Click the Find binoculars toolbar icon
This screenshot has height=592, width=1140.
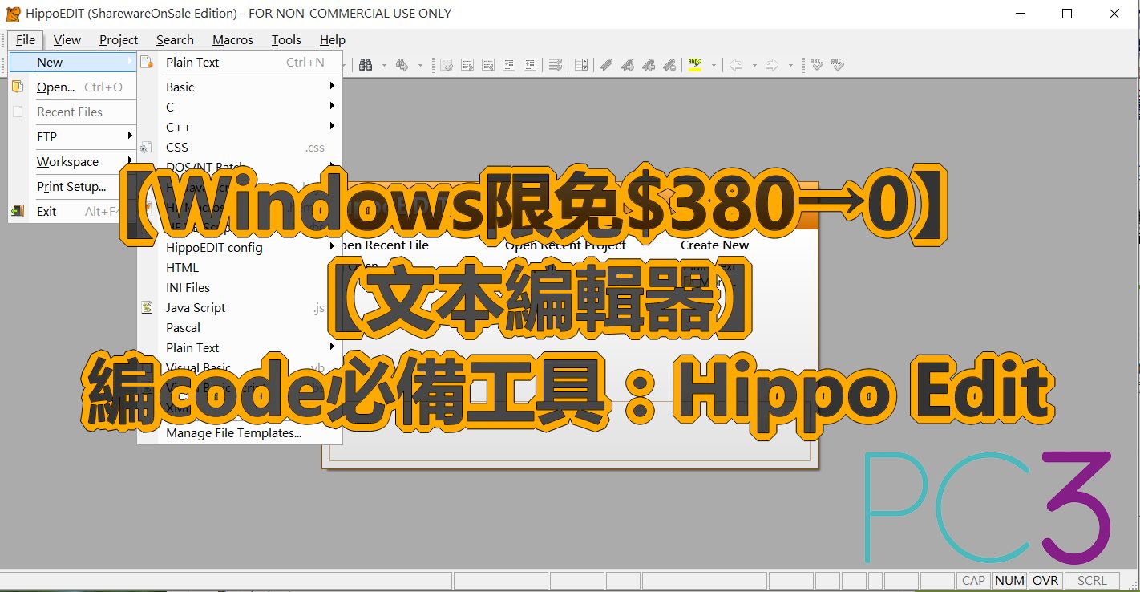coord(366,65)
